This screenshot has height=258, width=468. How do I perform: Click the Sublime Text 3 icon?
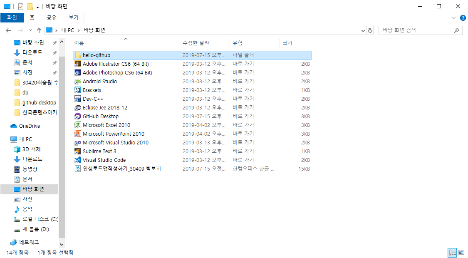pos(78,151)
